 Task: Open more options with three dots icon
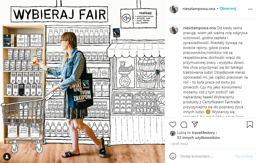250,9
